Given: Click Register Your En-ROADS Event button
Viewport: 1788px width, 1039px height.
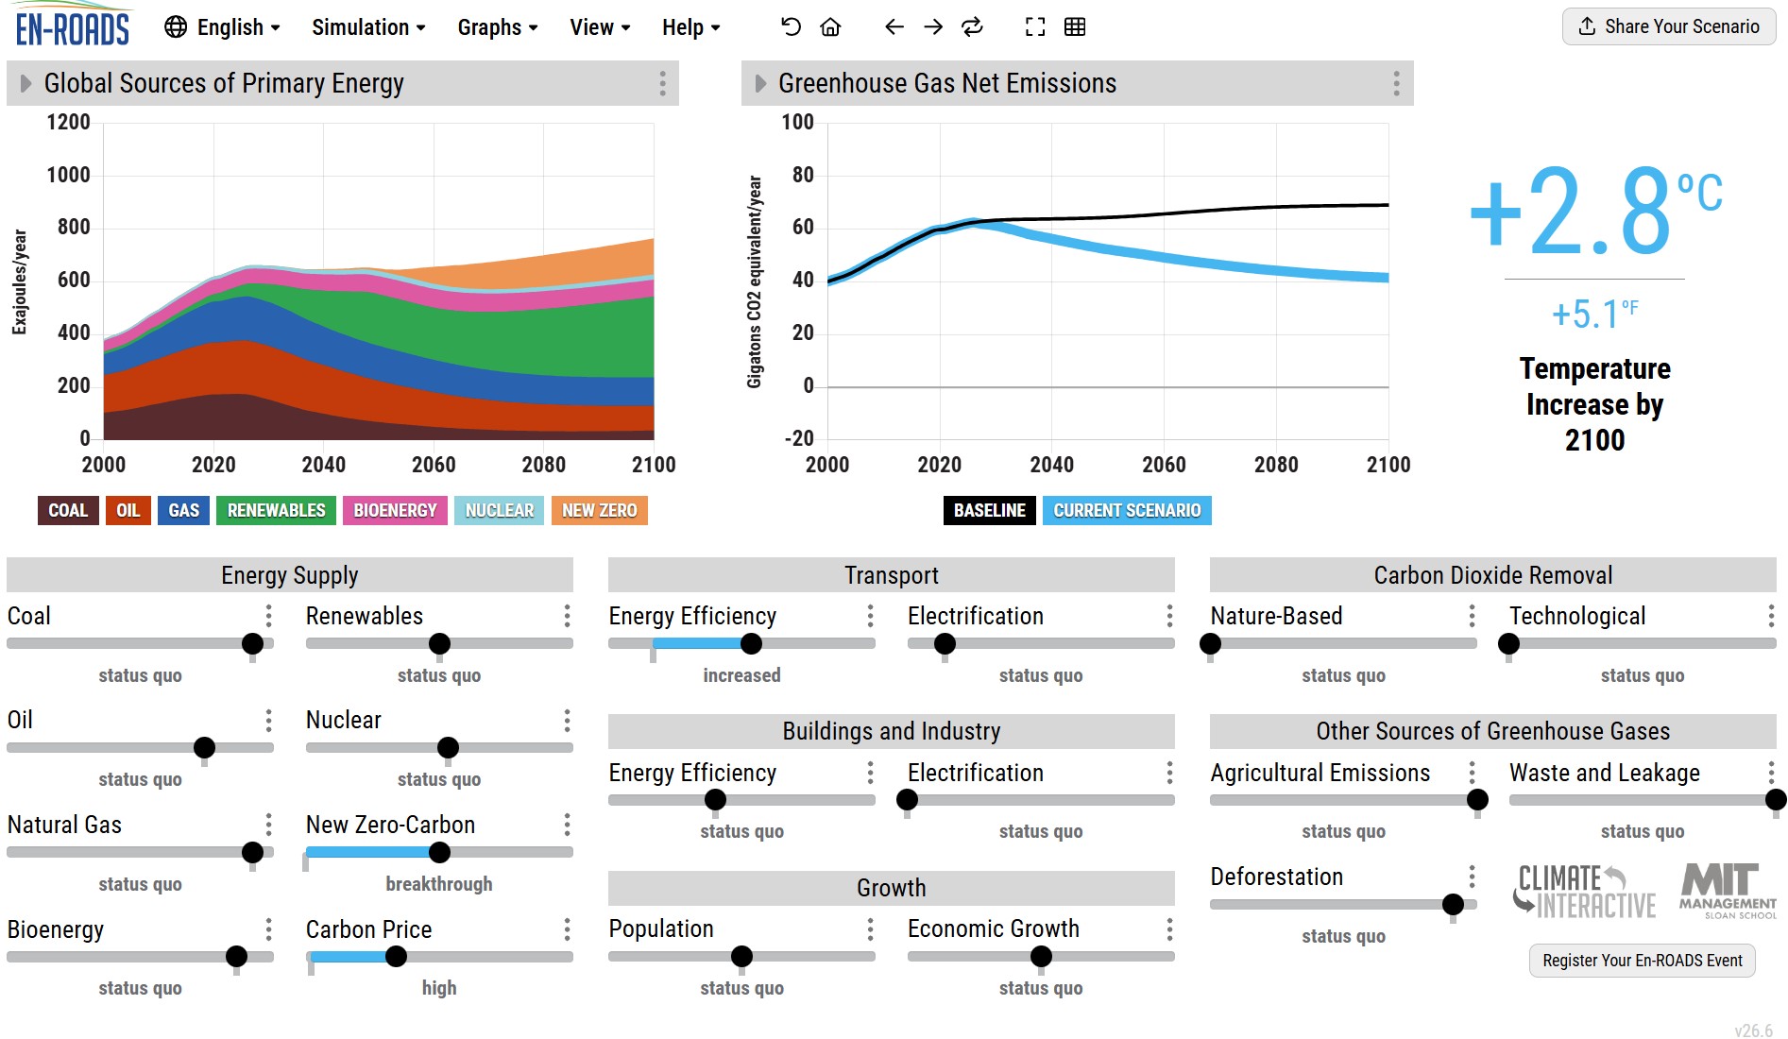Looking at the screenshot, I should coord(1642,961).
